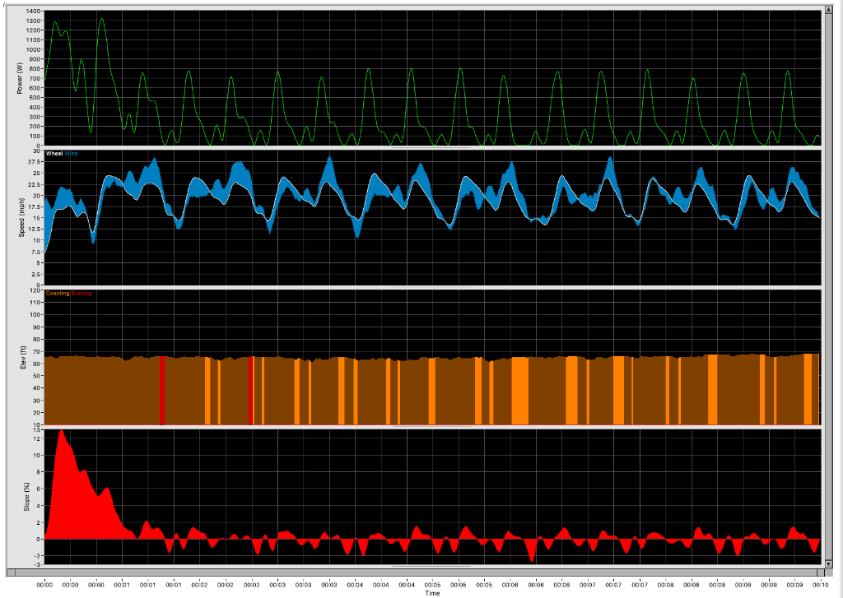843x598 pixels.
Task: Click the vertical scrollbar down arrow
Action: click(828, 563)
